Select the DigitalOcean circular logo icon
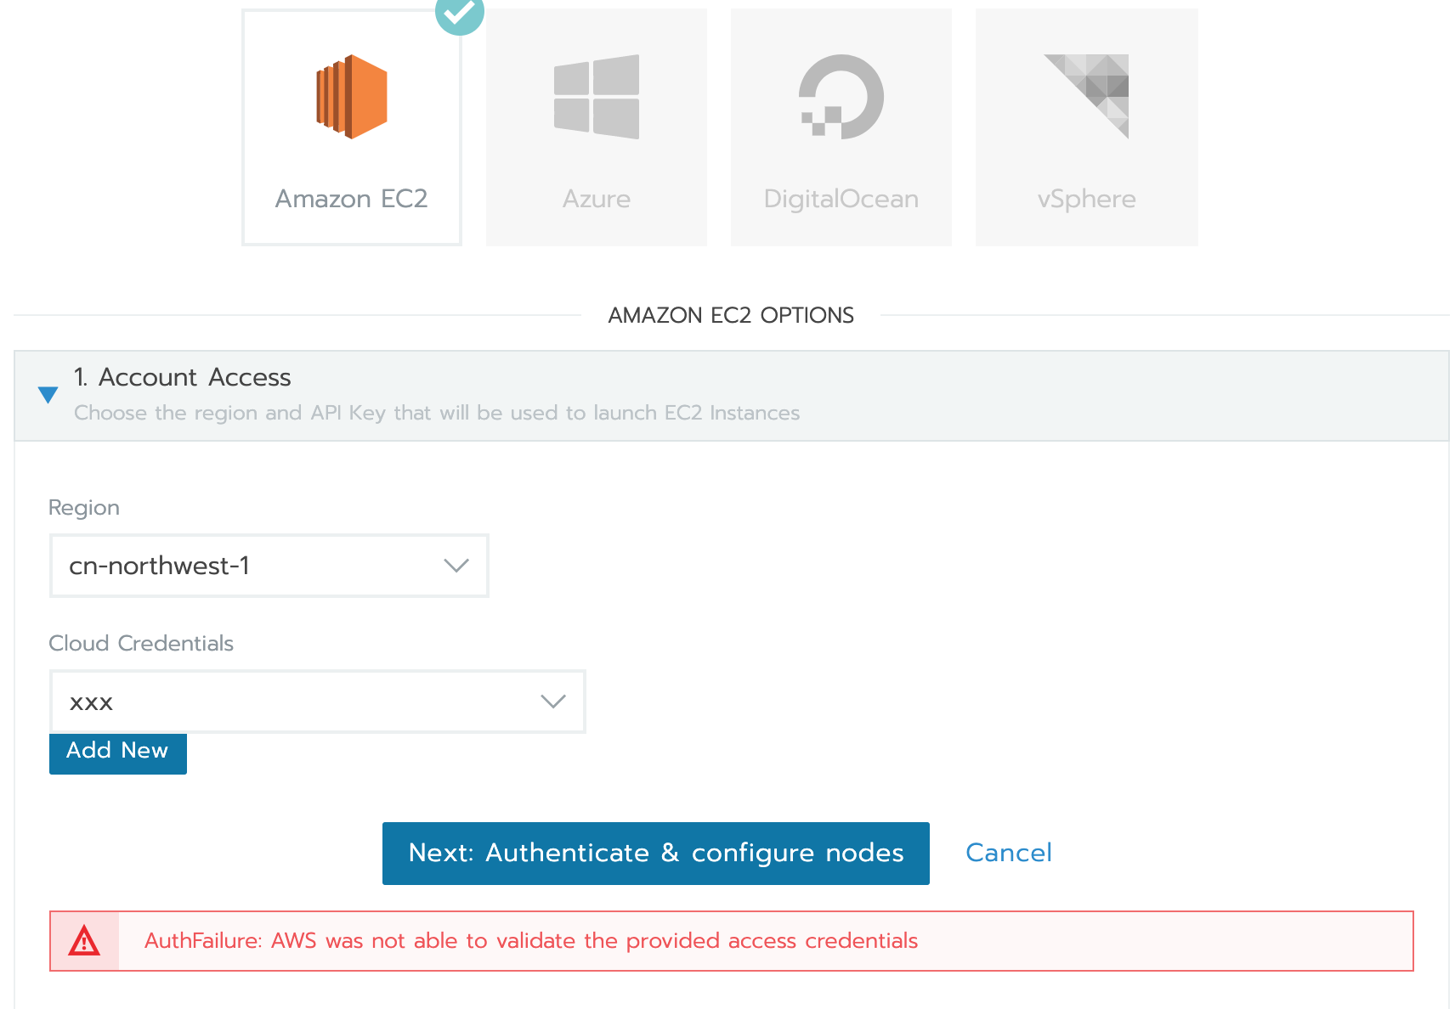Screen dimensions: 1455x1009 841,95
